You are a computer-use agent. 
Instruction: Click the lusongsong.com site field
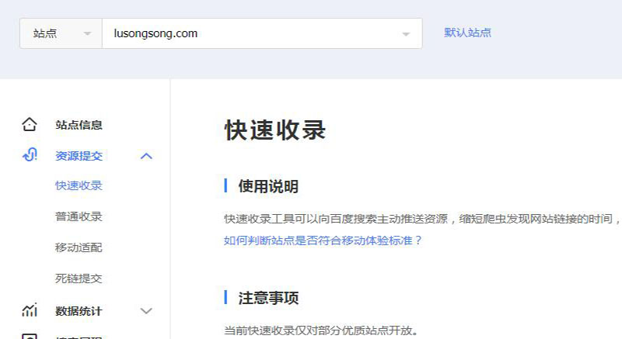249,34
